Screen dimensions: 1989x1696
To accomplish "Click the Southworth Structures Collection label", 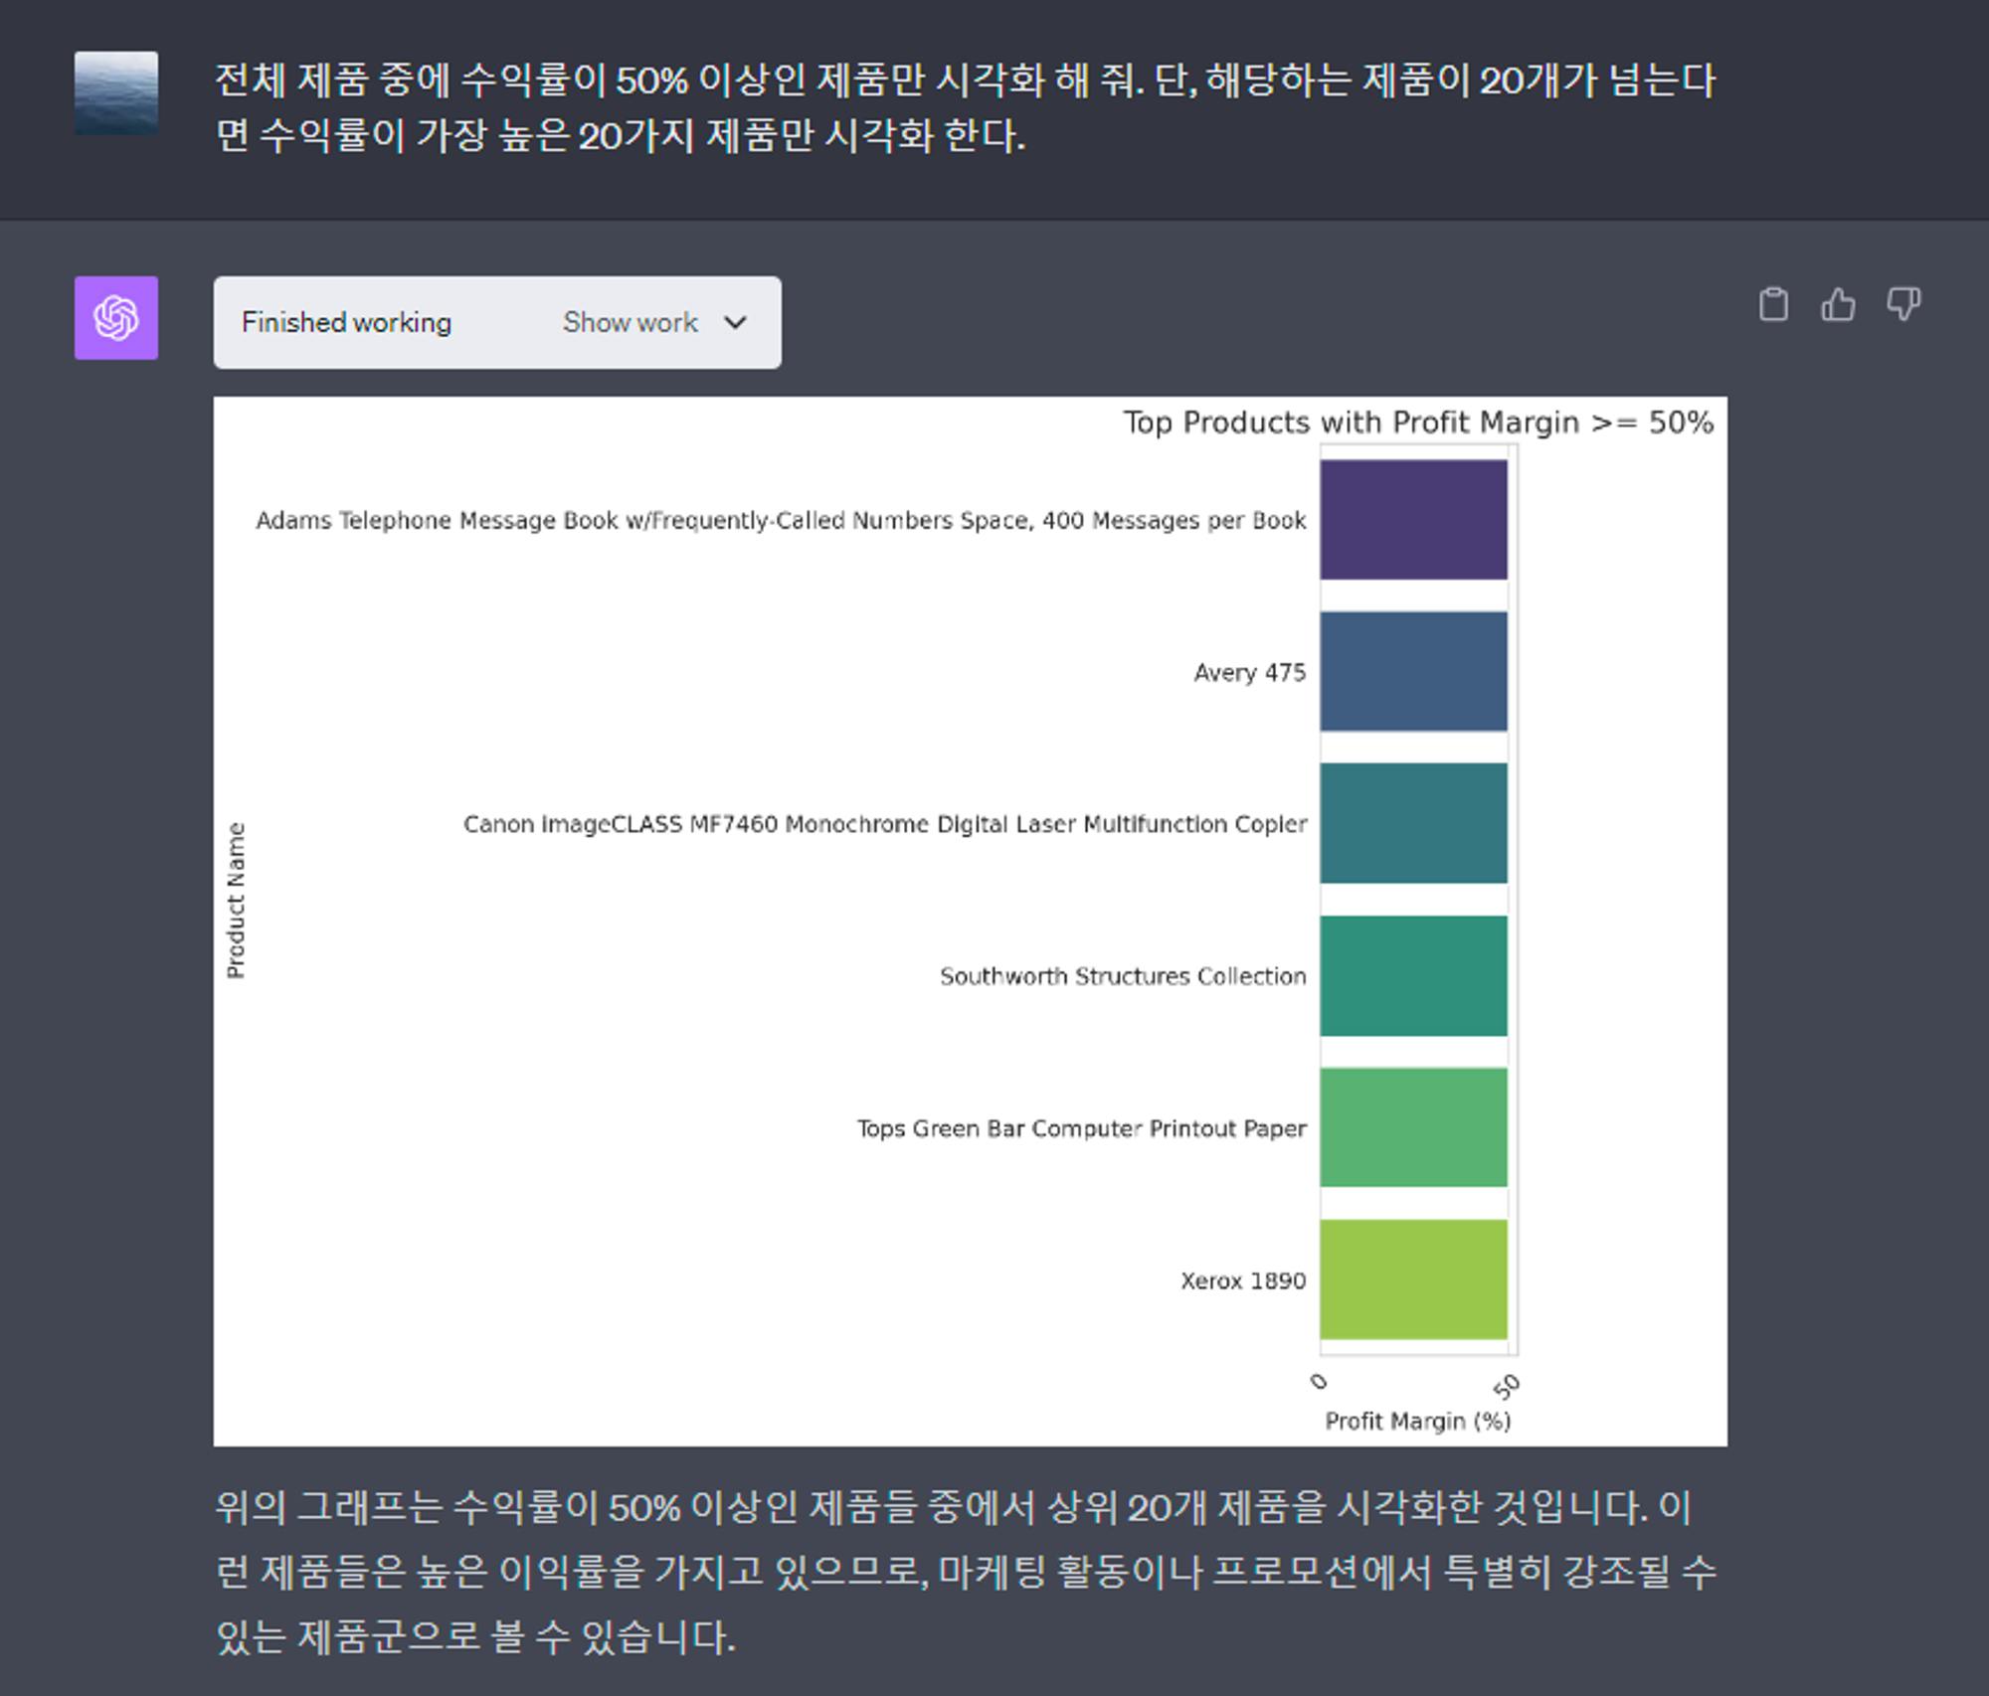I will pos(1123,976).
